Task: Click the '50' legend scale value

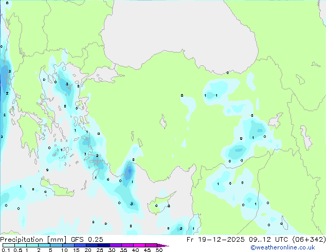Action: tap(159, 250)
